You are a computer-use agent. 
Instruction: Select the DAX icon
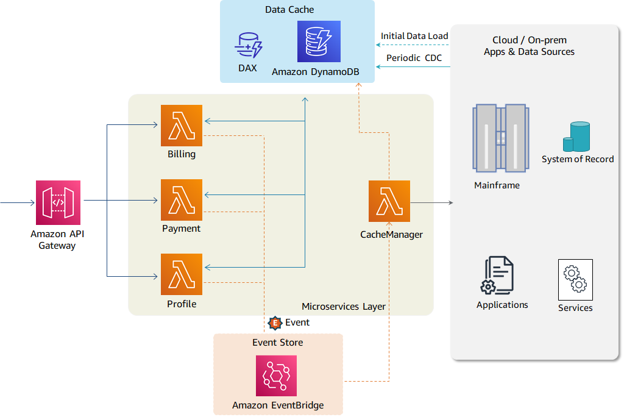point(247,44)
